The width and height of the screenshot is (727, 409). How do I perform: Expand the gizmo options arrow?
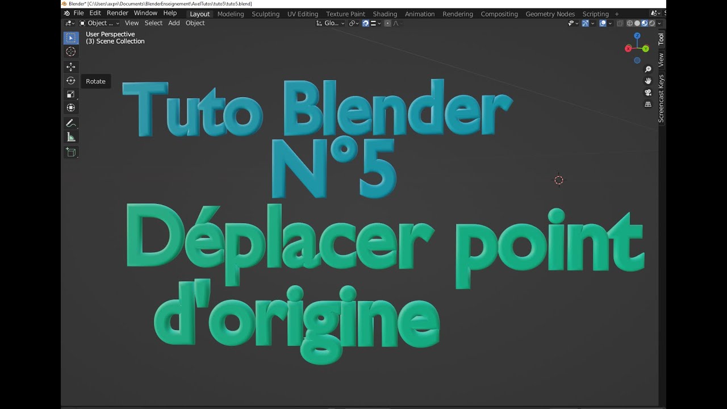[x=592, y=23]
